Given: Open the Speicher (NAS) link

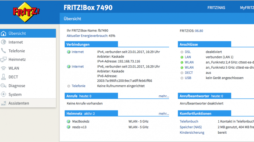Looking at the screenshot, I should 190,127.
